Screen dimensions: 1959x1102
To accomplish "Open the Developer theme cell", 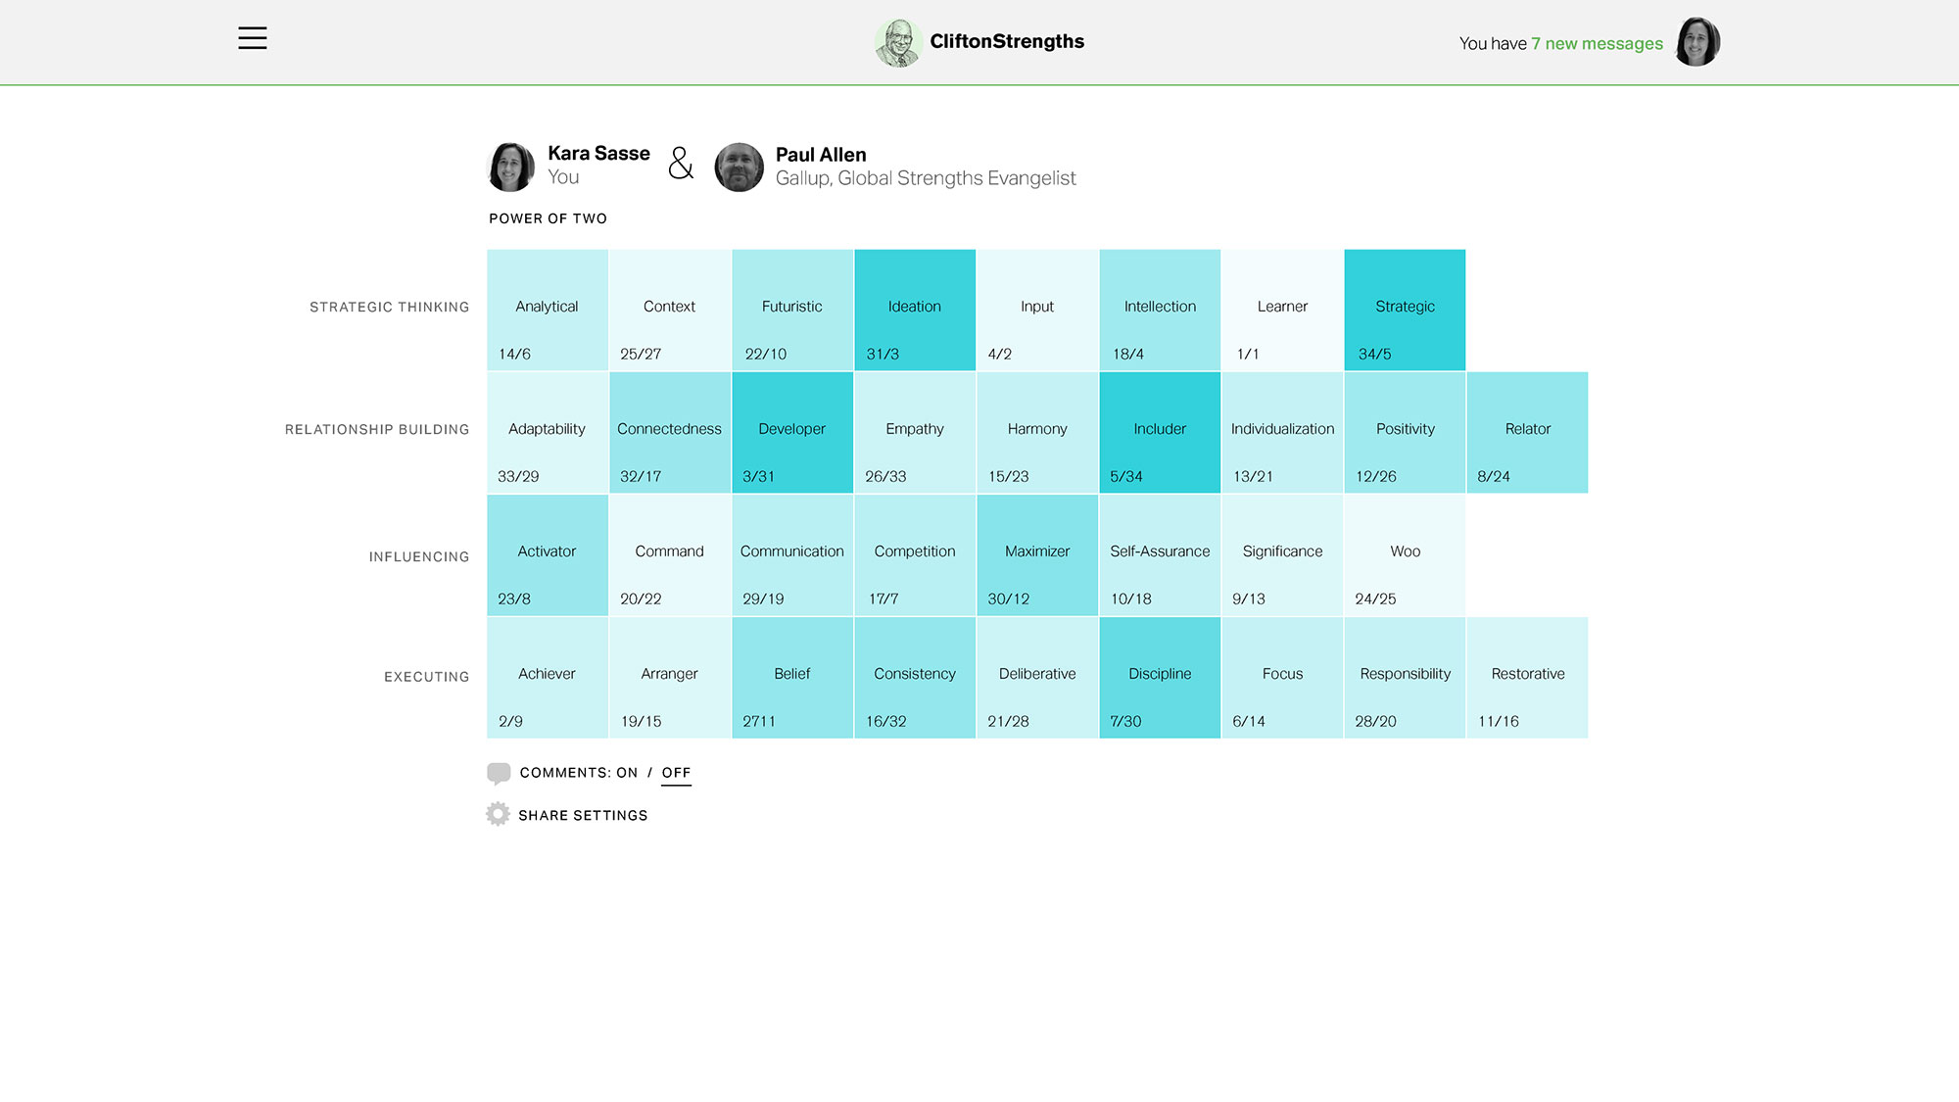I will (x=791, y=432).
